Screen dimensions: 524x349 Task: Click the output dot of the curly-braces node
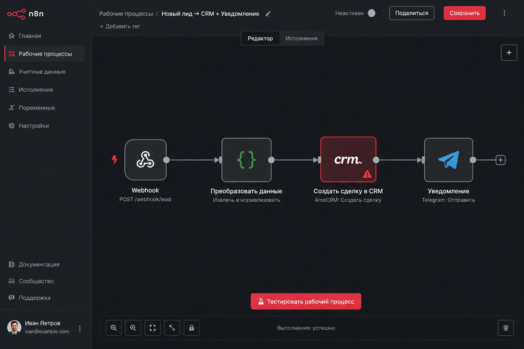(272, 160)
